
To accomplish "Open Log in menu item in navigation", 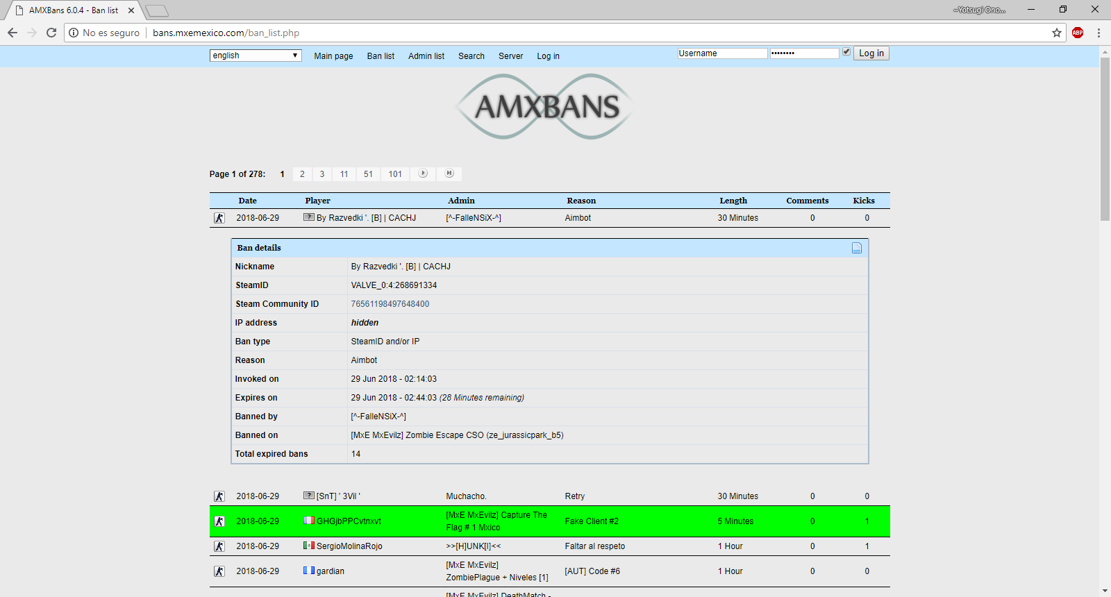I will pos(548,56).
